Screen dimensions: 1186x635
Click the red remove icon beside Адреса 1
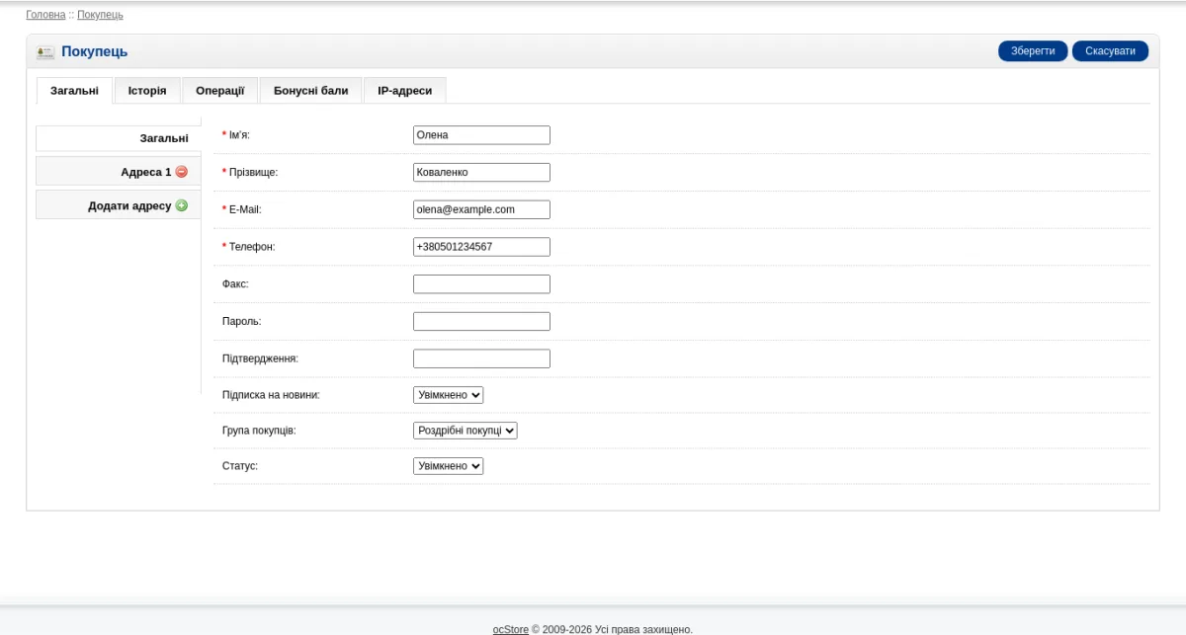click(181, 172)
